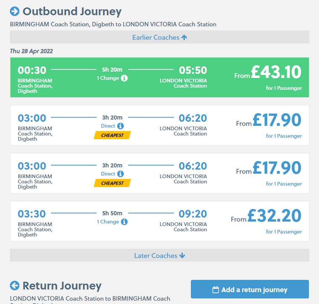Click the upward arrow in the Earlier Coaches bar
The height and width of the screenshot is (304, 319).
pyautogui.click(x=185, y=37)
